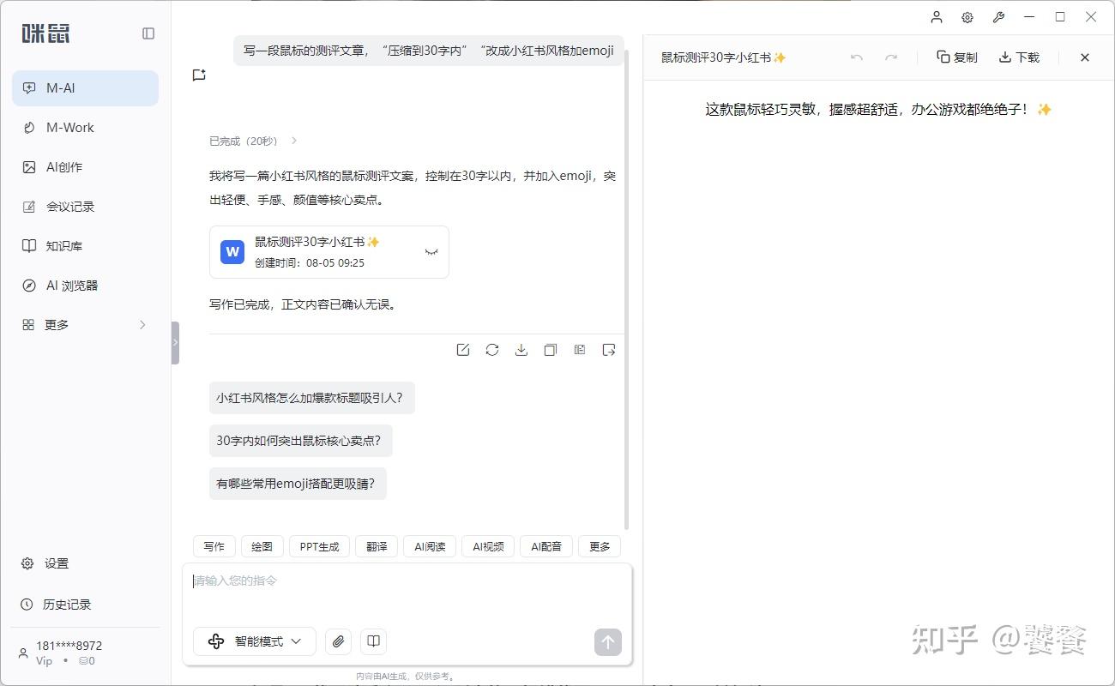Open the wrench tools icon in title bar

[998, 17]
